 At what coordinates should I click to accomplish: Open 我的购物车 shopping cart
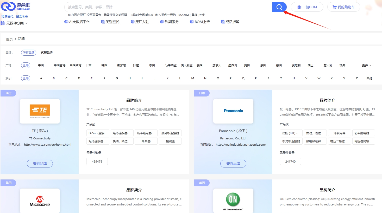point(343,7)
